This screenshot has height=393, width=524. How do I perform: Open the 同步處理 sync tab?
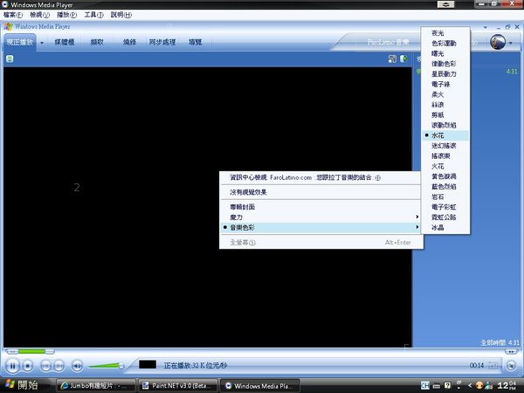162,42
